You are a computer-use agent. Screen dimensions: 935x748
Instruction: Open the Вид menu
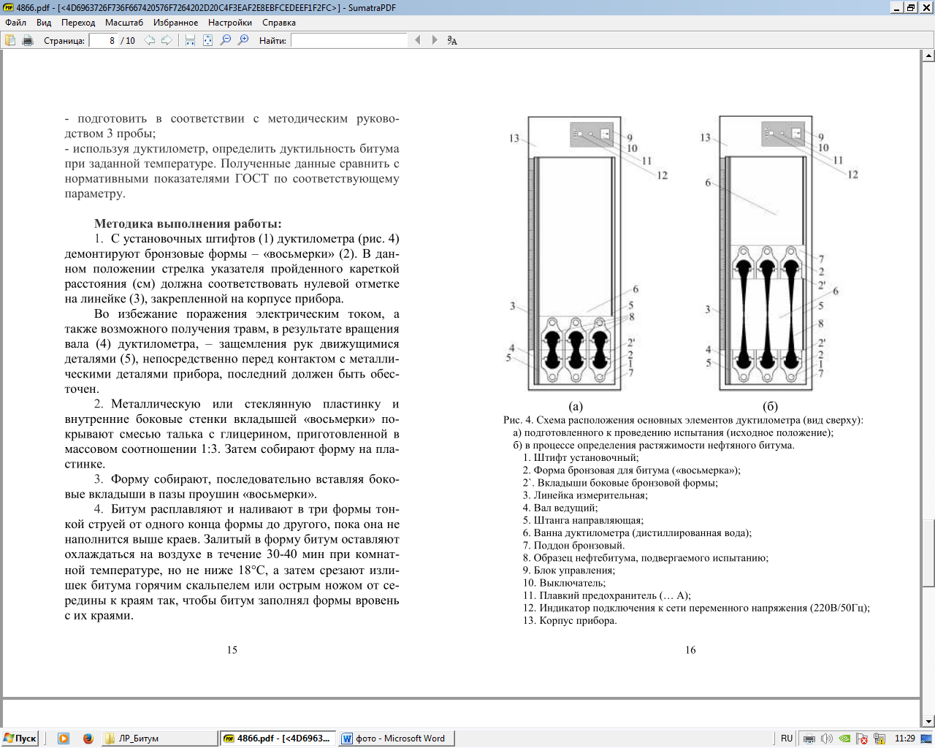click(44, 23)
